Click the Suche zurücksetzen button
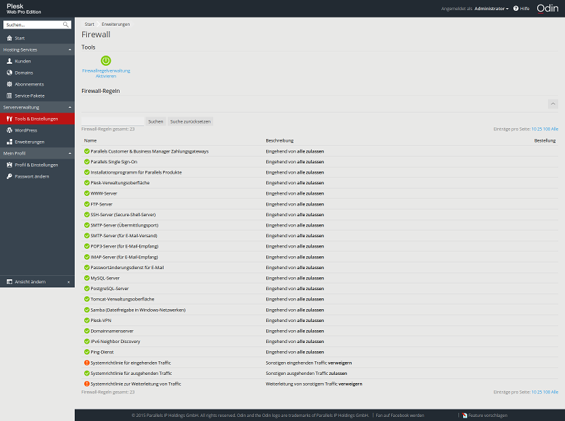The image size is (565, 421). [x=190, y=121]
